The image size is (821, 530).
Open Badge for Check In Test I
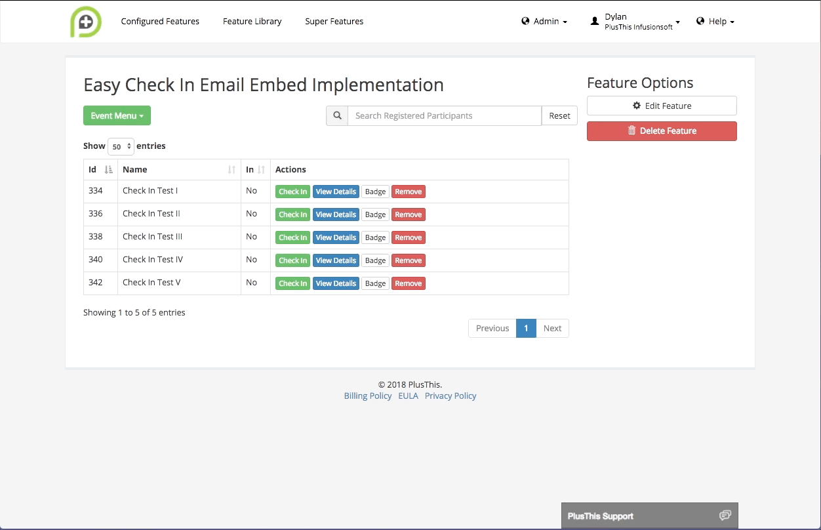[x=375, y=192]
